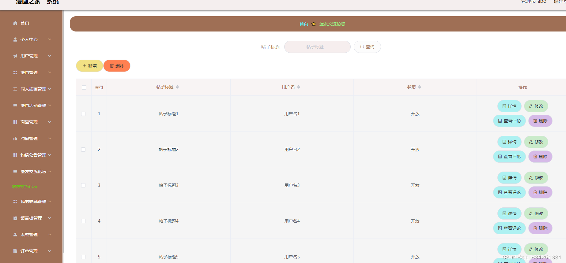566x263 pixels.
Task: Click the sort arrows next to 状态 header
Action: click(420, 87)
